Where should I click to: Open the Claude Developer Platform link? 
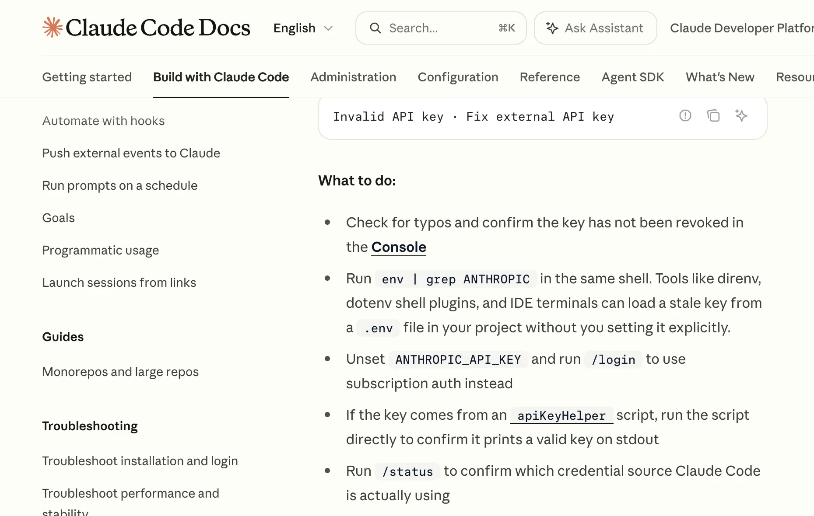pos(742,28)
